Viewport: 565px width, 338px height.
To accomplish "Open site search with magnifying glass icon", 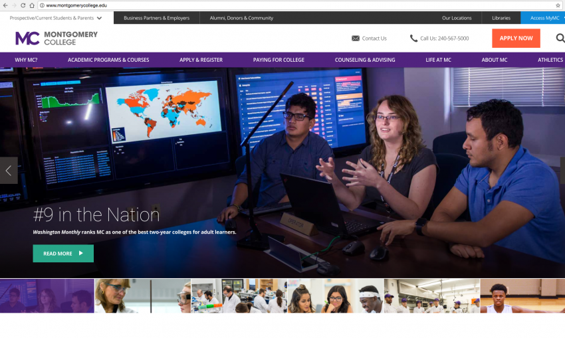I will [x=559, y=39].
